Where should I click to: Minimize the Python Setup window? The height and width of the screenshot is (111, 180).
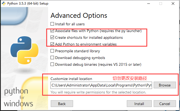[x=149, y=4]
